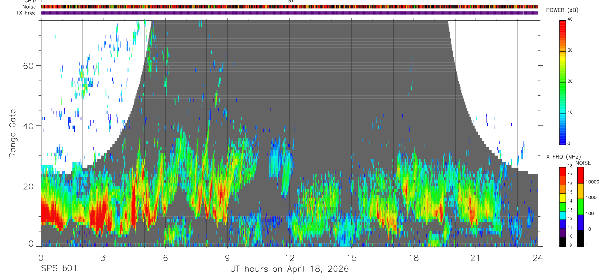Image resolution: width=605 pixels, height=279 pixels.
Task: Click the TX Freq row label at top
Action: pos(27,13)
